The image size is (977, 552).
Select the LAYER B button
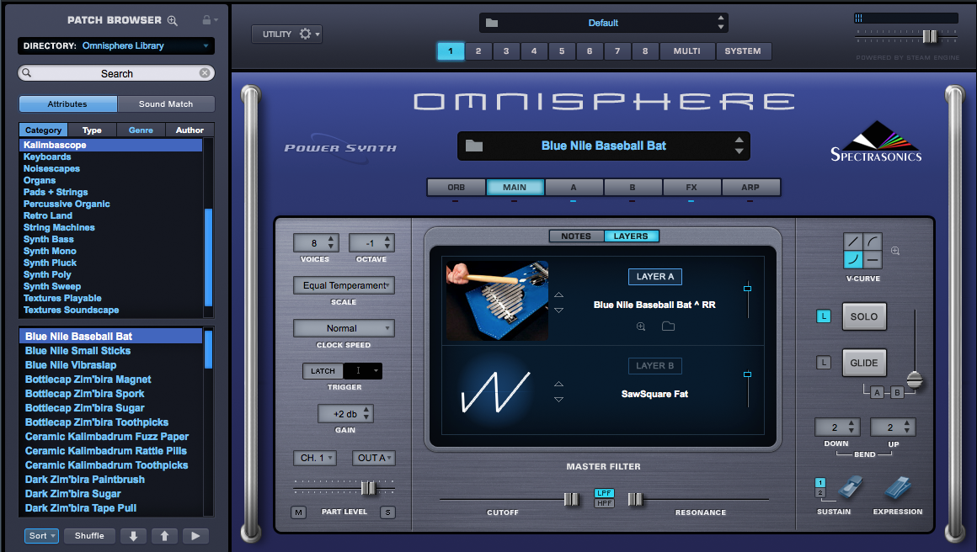coord(654,366)
